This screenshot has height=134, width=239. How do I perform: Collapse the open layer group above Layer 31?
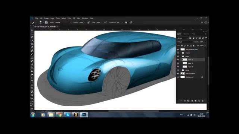pos(181,56)
